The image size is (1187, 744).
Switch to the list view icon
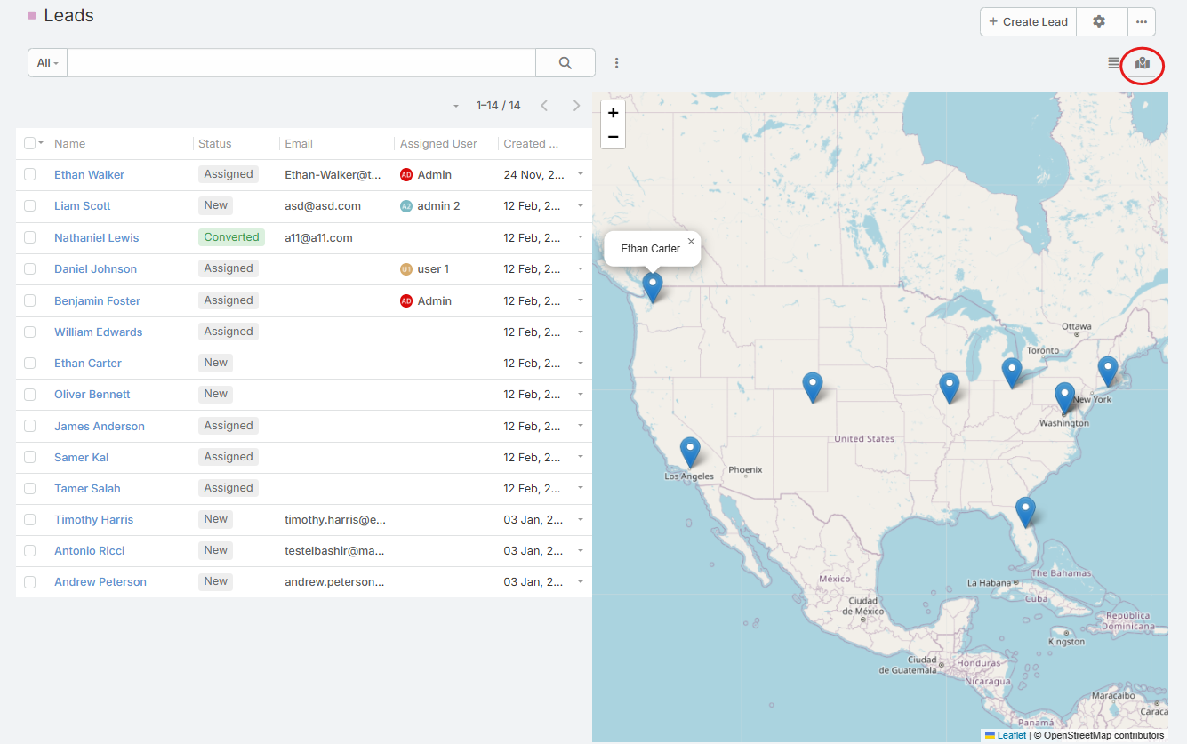coord(1113,63)
